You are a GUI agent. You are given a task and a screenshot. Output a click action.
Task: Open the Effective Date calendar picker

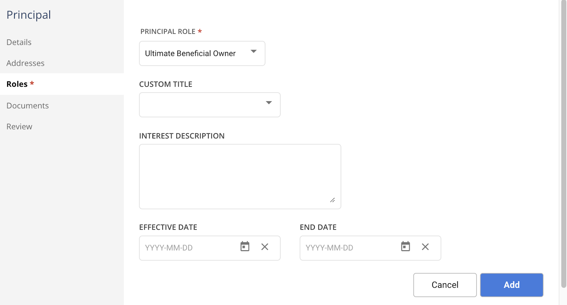[245, 247]
